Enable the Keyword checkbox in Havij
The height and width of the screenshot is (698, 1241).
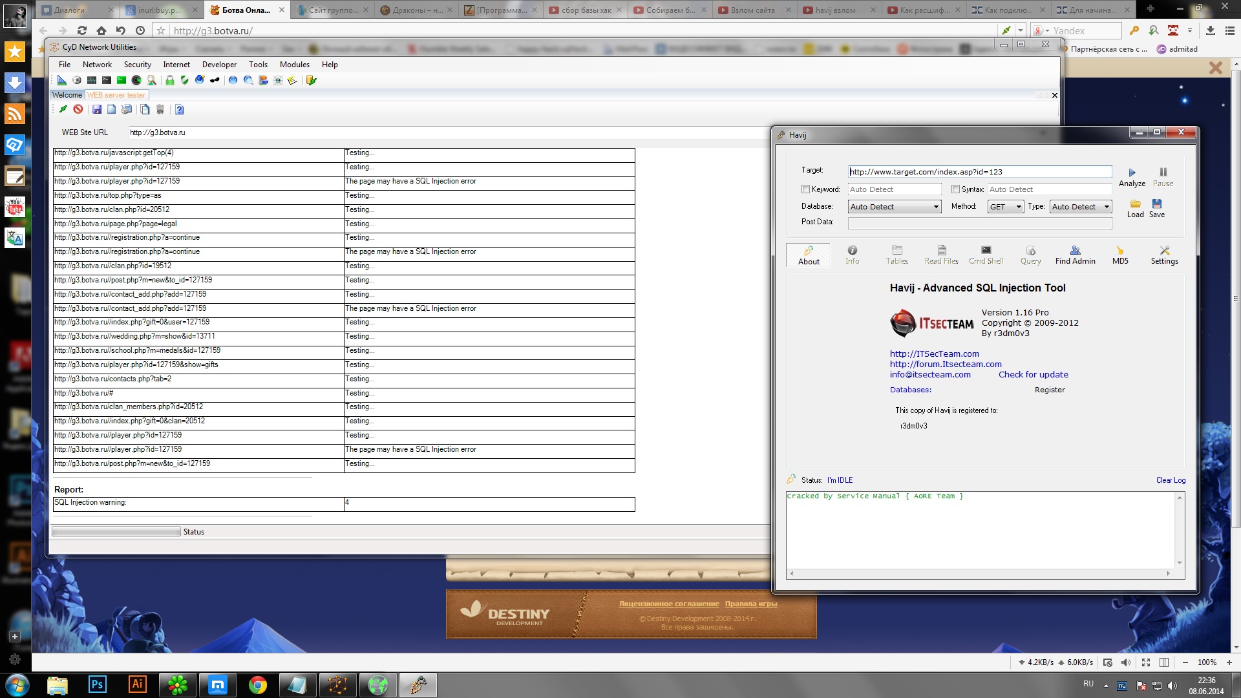805,189
